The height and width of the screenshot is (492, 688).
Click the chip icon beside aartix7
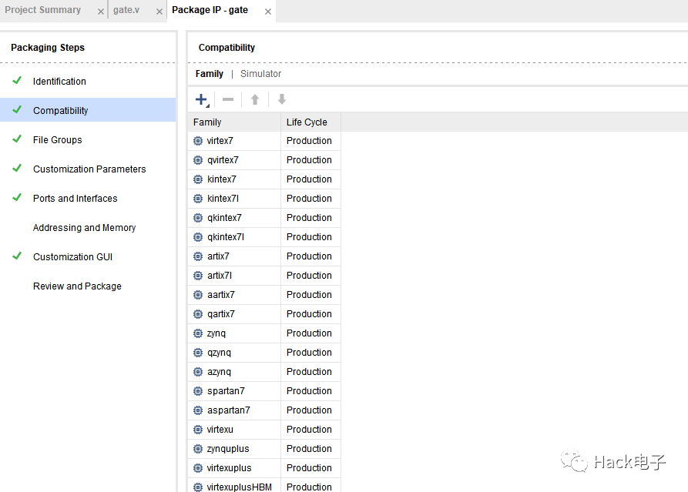(x=198, y=295)
